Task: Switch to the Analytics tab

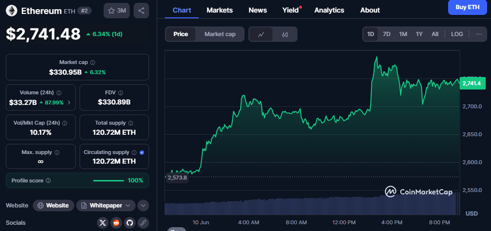Action: coord(329,10)
